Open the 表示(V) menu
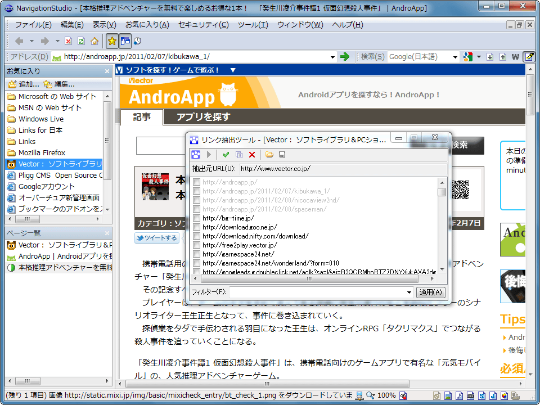The height and width of the screenshot is (405, 540). (105, 25)
